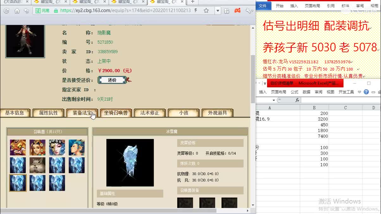Close the active 藏宝阁 browser tab
The width and height of the screenshot is (381, 214).
(182, 2)
